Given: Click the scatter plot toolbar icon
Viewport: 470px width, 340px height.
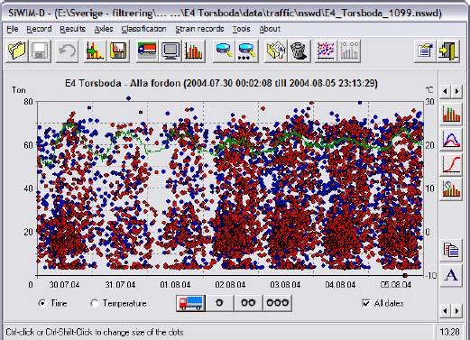Looking at the screenshot, I should [326, 51].
